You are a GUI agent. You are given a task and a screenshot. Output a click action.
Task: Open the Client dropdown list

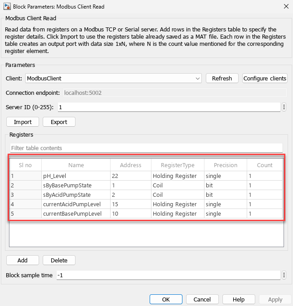(198, 78)
